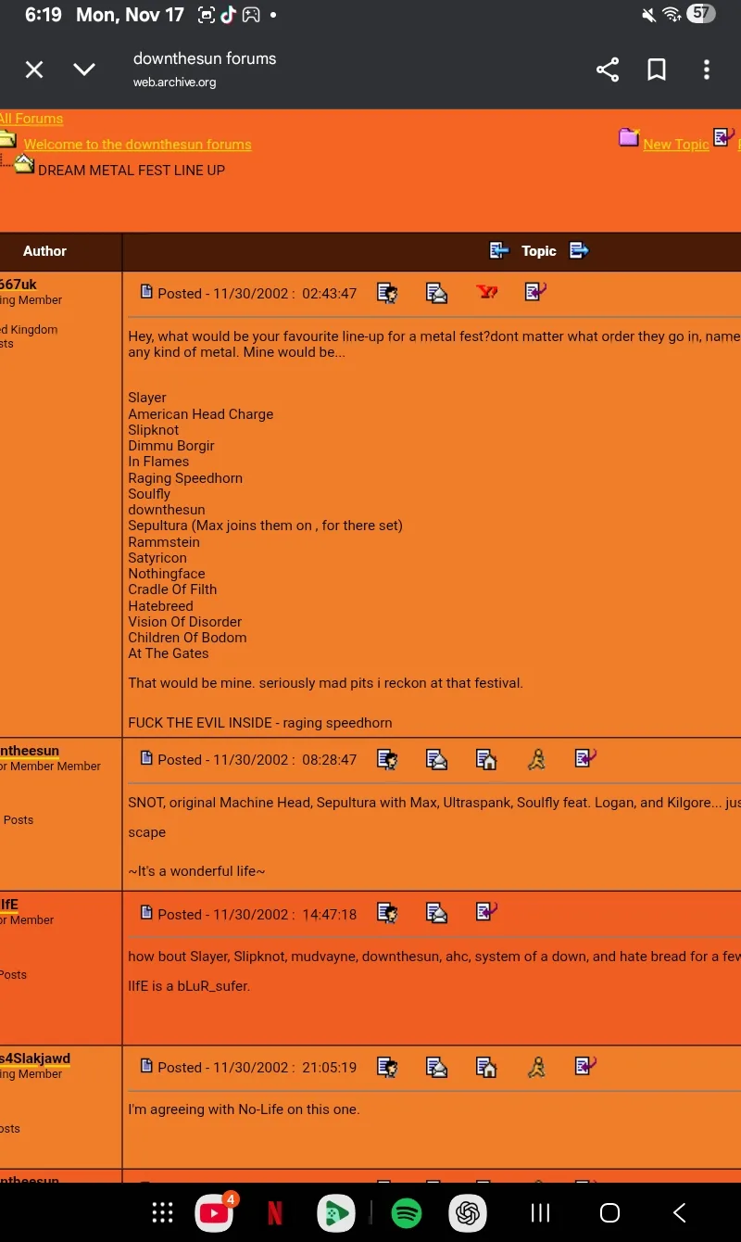Go to the next topic arrow
The height and width of the screenshot is (1242, 741).
(x=579, y=250)
